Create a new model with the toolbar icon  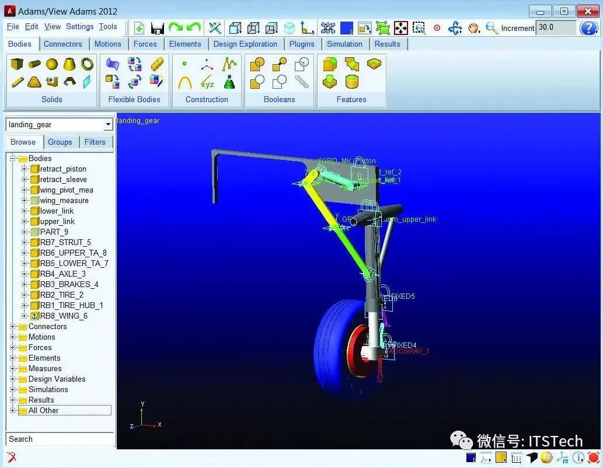139,28
